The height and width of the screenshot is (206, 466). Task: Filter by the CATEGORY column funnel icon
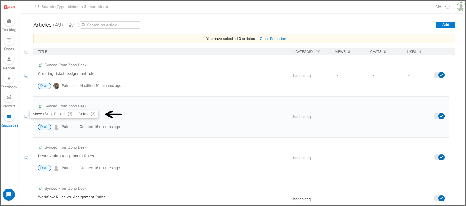click(x=318, y=52)
